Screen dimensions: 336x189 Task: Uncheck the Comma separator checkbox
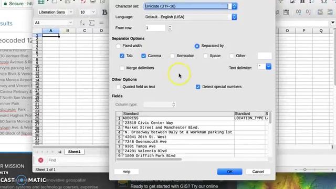(x=143, y=56)
